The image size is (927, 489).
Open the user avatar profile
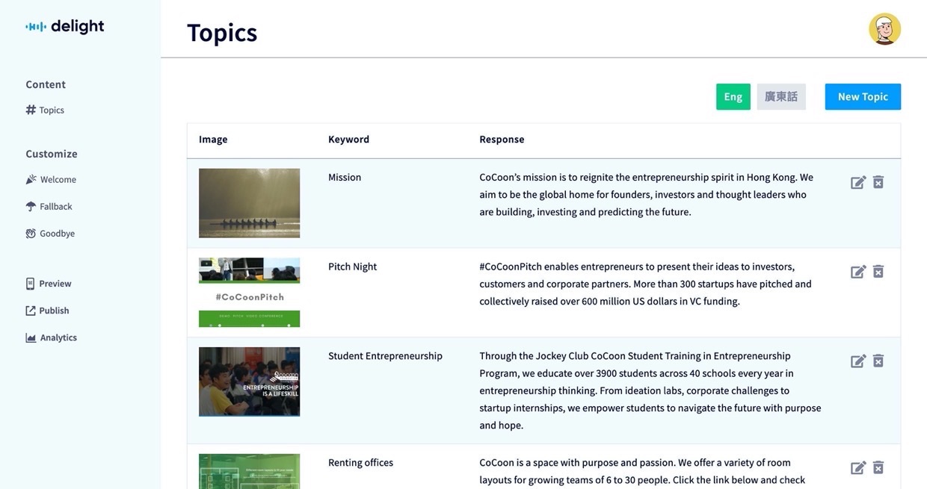point(884,29)
